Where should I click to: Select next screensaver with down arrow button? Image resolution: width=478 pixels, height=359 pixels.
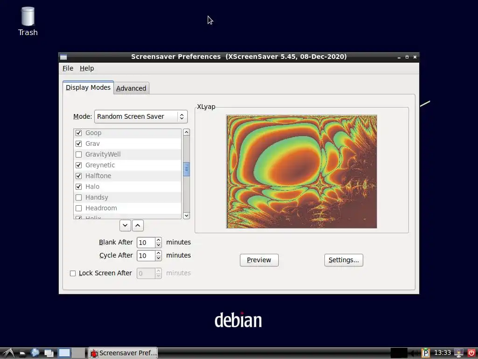point(125,226)
